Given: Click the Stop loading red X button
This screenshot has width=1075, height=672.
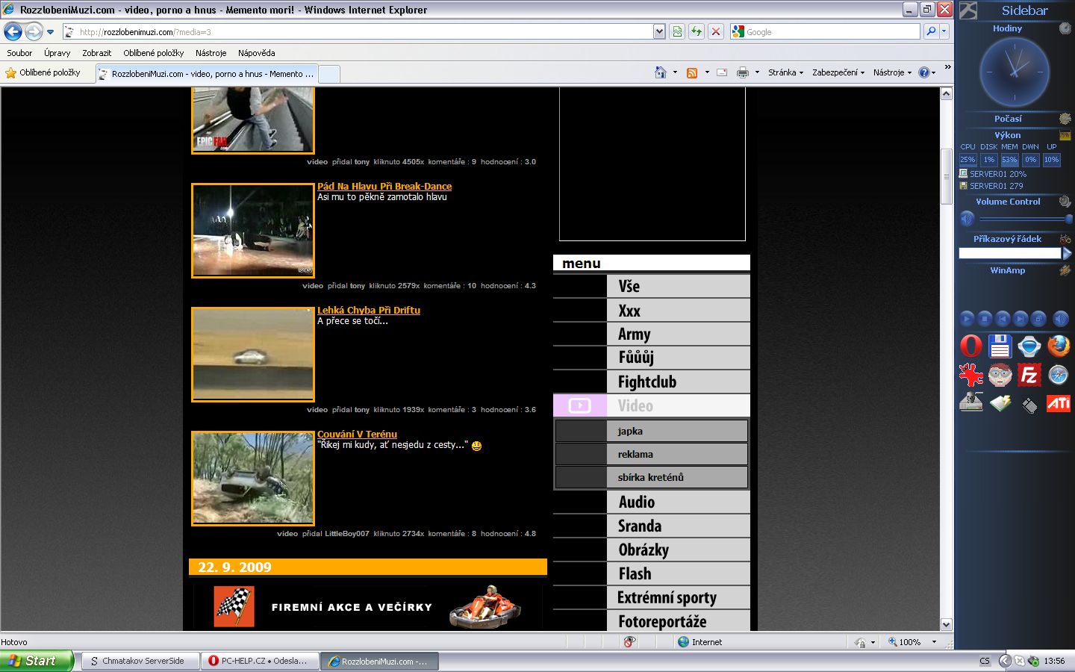Looking at the screenshot, I should coord(715,31).
